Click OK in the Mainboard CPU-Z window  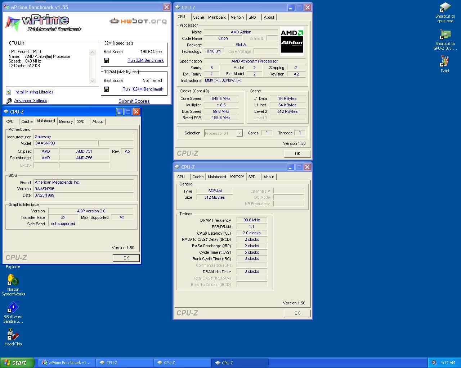(126, 258)
